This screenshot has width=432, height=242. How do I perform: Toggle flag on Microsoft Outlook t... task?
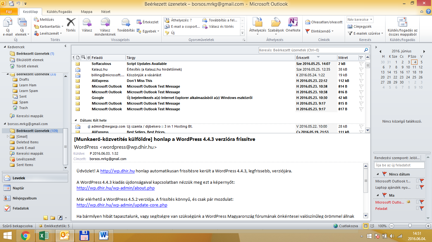(422, 181)
